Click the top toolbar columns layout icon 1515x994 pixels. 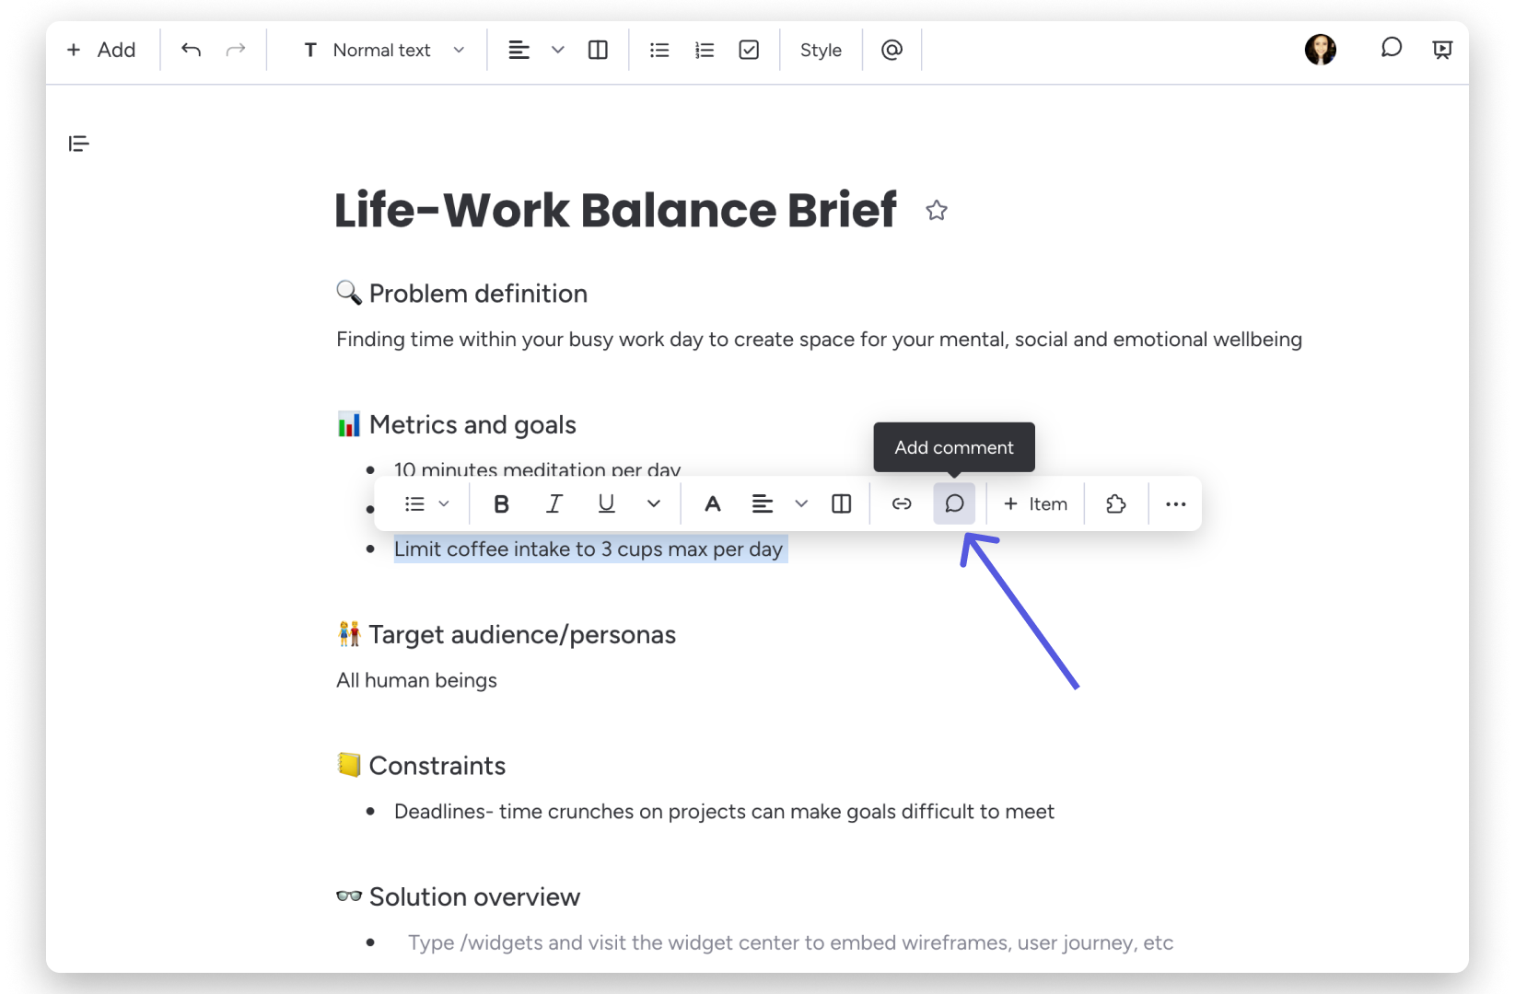598,50
